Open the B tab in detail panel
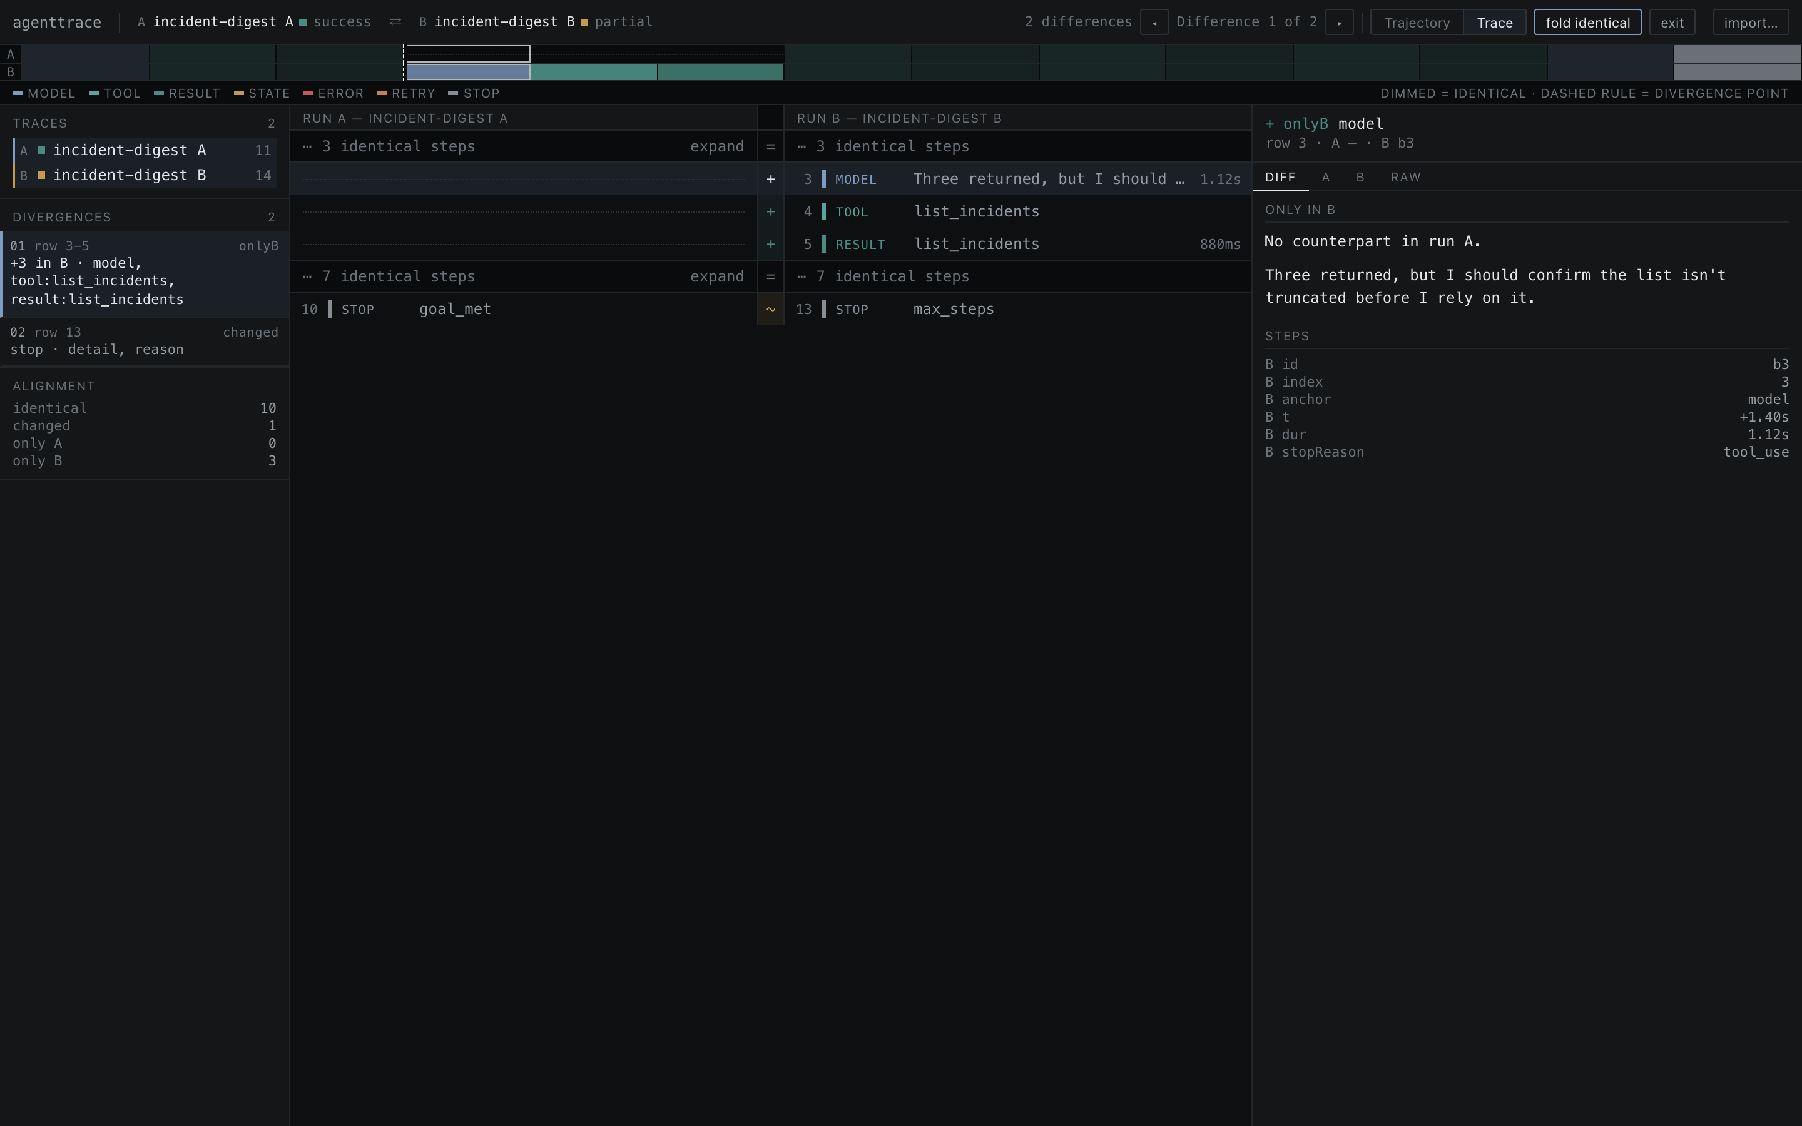This screenshot has height=1126, width=1802. (x=1360, y=177)
